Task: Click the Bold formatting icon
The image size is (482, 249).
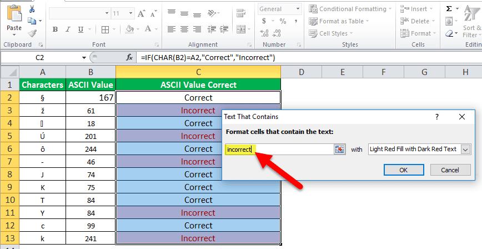Action: [x=55, y=29]
